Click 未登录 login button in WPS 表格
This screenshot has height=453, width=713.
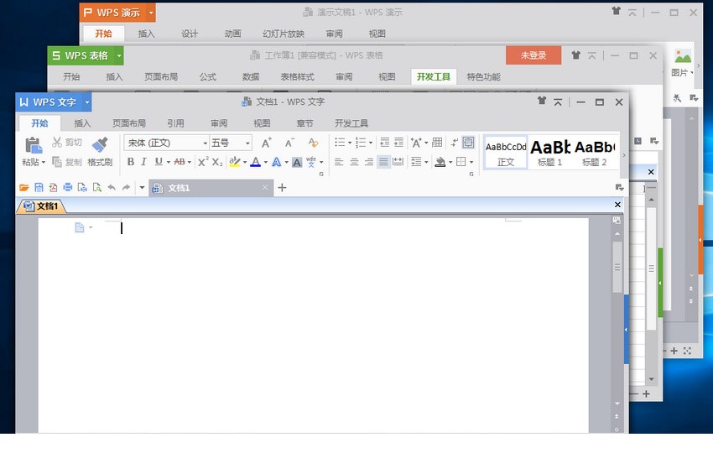point(533,55)
